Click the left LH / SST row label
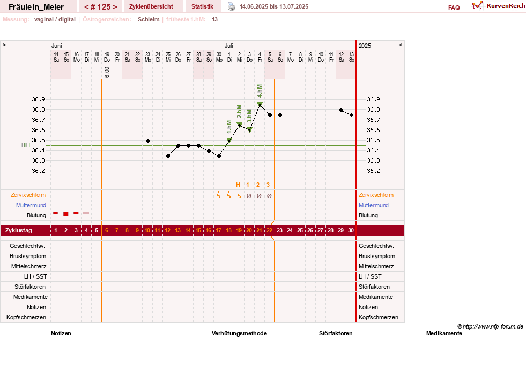The height and width of the screenshot is (365, 526). pyautogui.click(x=35, y=276)
